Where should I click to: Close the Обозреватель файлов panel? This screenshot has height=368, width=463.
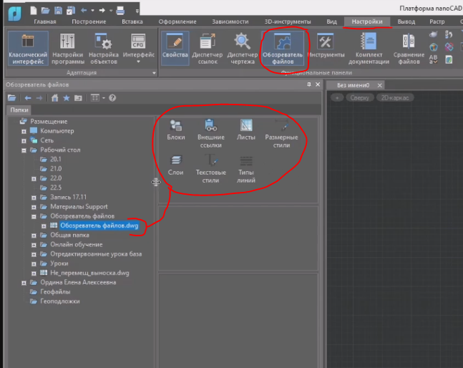[318, 84]
